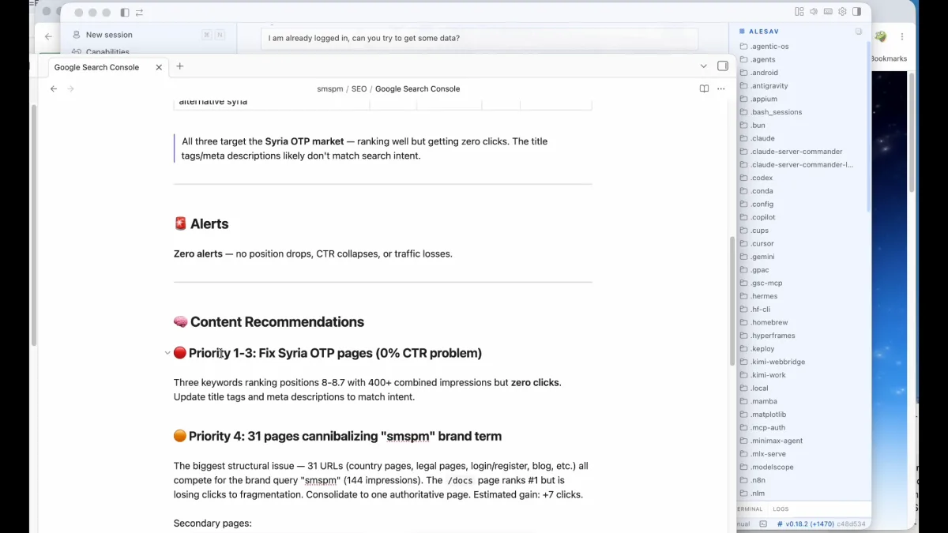948x533 pixels.
Task: Open the smspm breadcrumb folder
Action: [x=330, y=89]
